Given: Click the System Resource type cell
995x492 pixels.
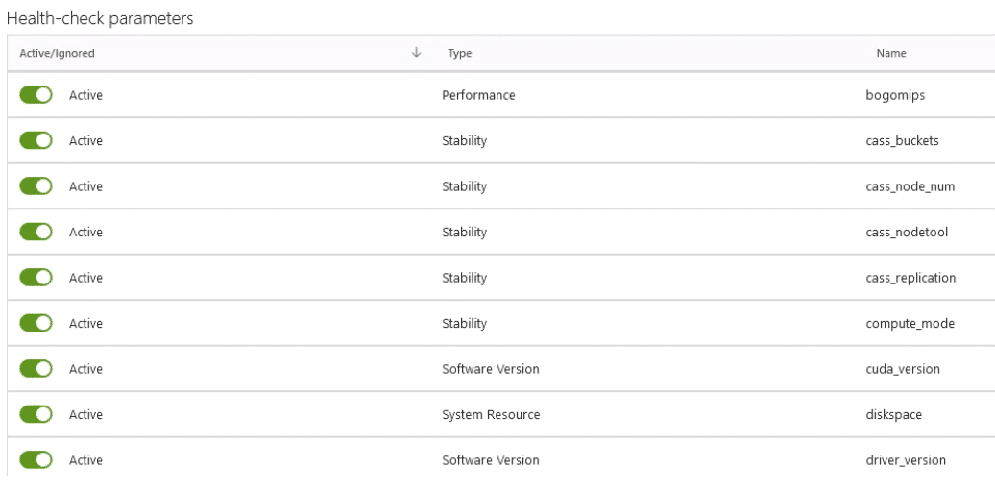Looking at the screenshot, I should 491,414.
